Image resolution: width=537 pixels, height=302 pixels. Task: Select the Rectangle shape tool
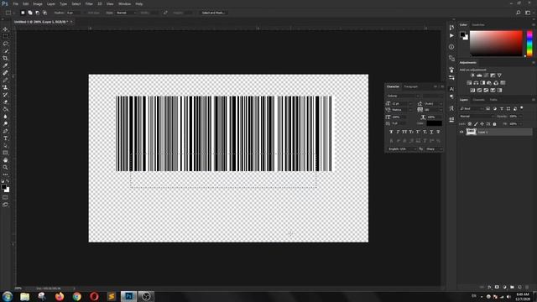point(5,153)
